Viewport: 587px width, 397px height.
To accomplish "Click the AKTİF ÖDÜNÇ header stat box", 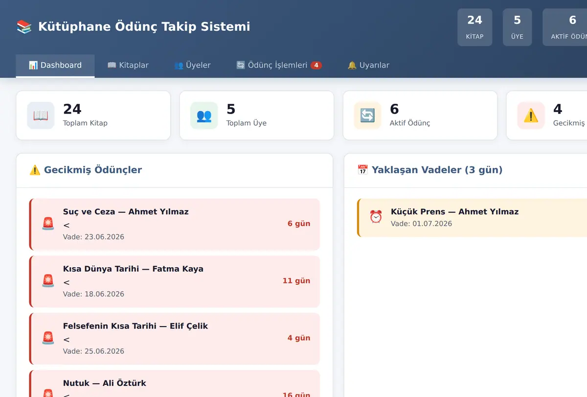I will pyautogui.click(x=565, y=27).
